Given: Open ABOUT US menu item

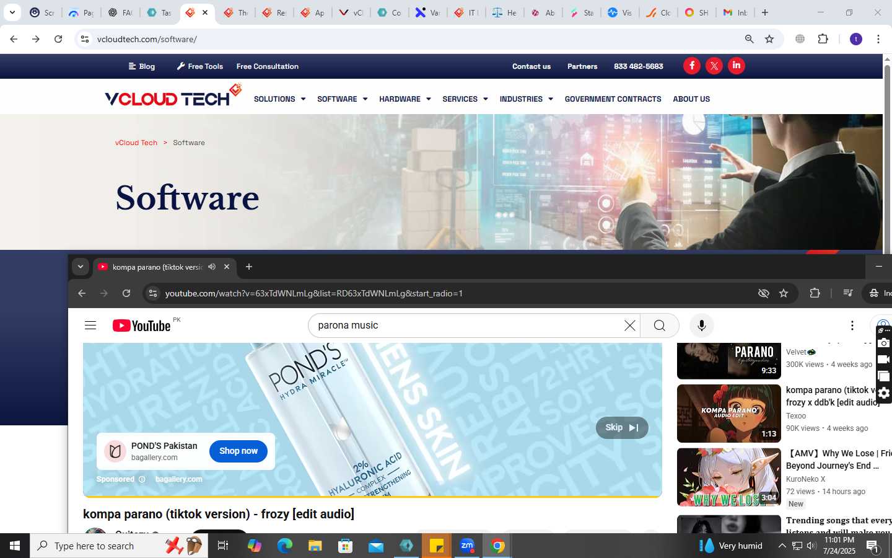Looking at the screenshot, I should click(x=691, y=99).
